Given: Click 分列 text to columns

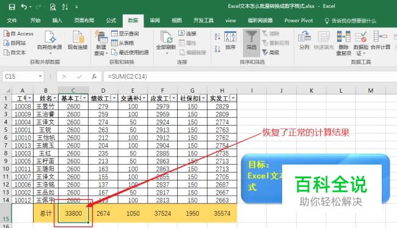Looking at the screenshot, I should tap(304, 40).
